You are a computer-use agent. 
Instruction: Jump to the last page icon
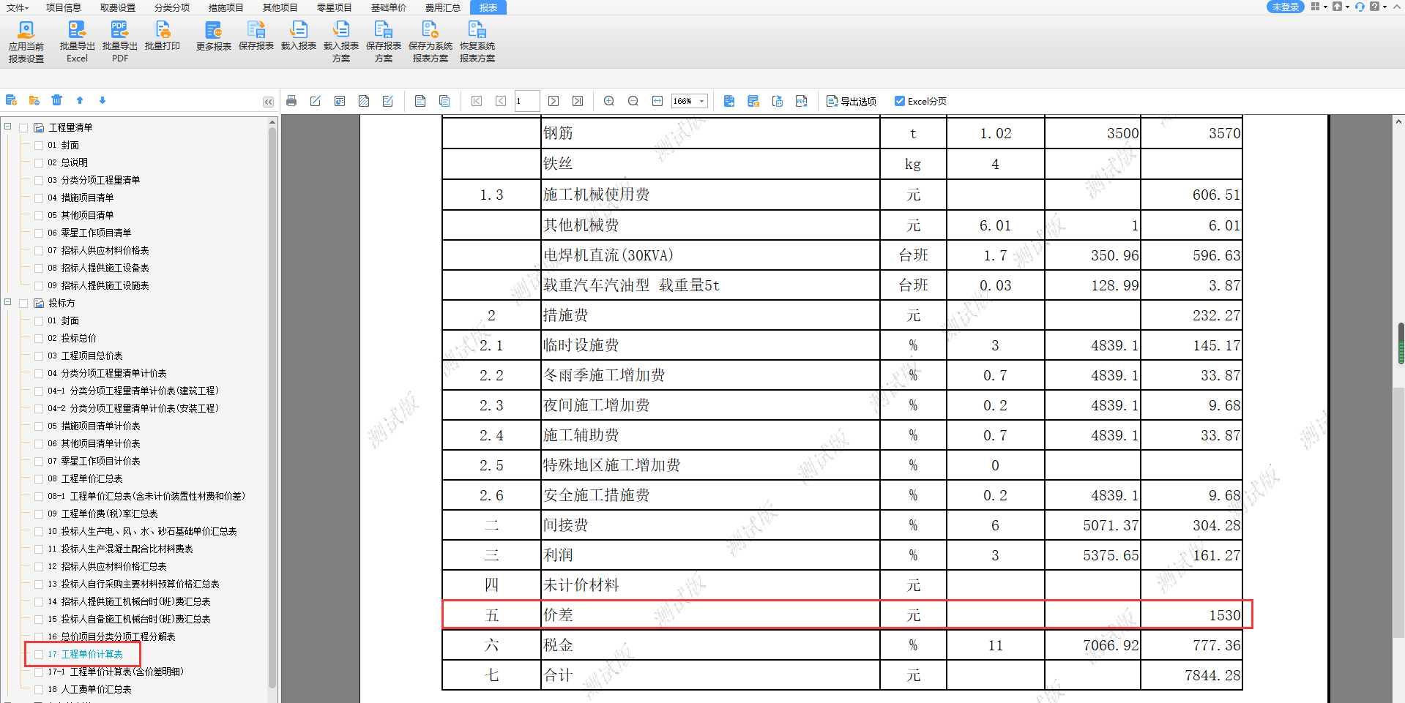[578, 101]
